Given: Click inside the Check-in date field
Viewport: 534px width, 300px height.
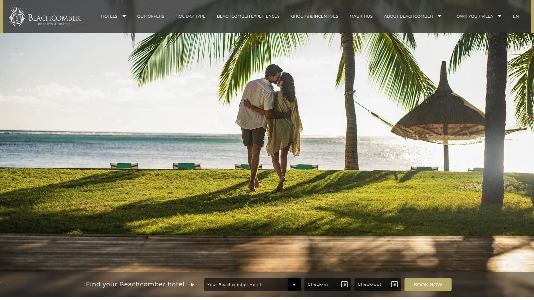Looking at the screenshot, I should click(x=320, y=284).
